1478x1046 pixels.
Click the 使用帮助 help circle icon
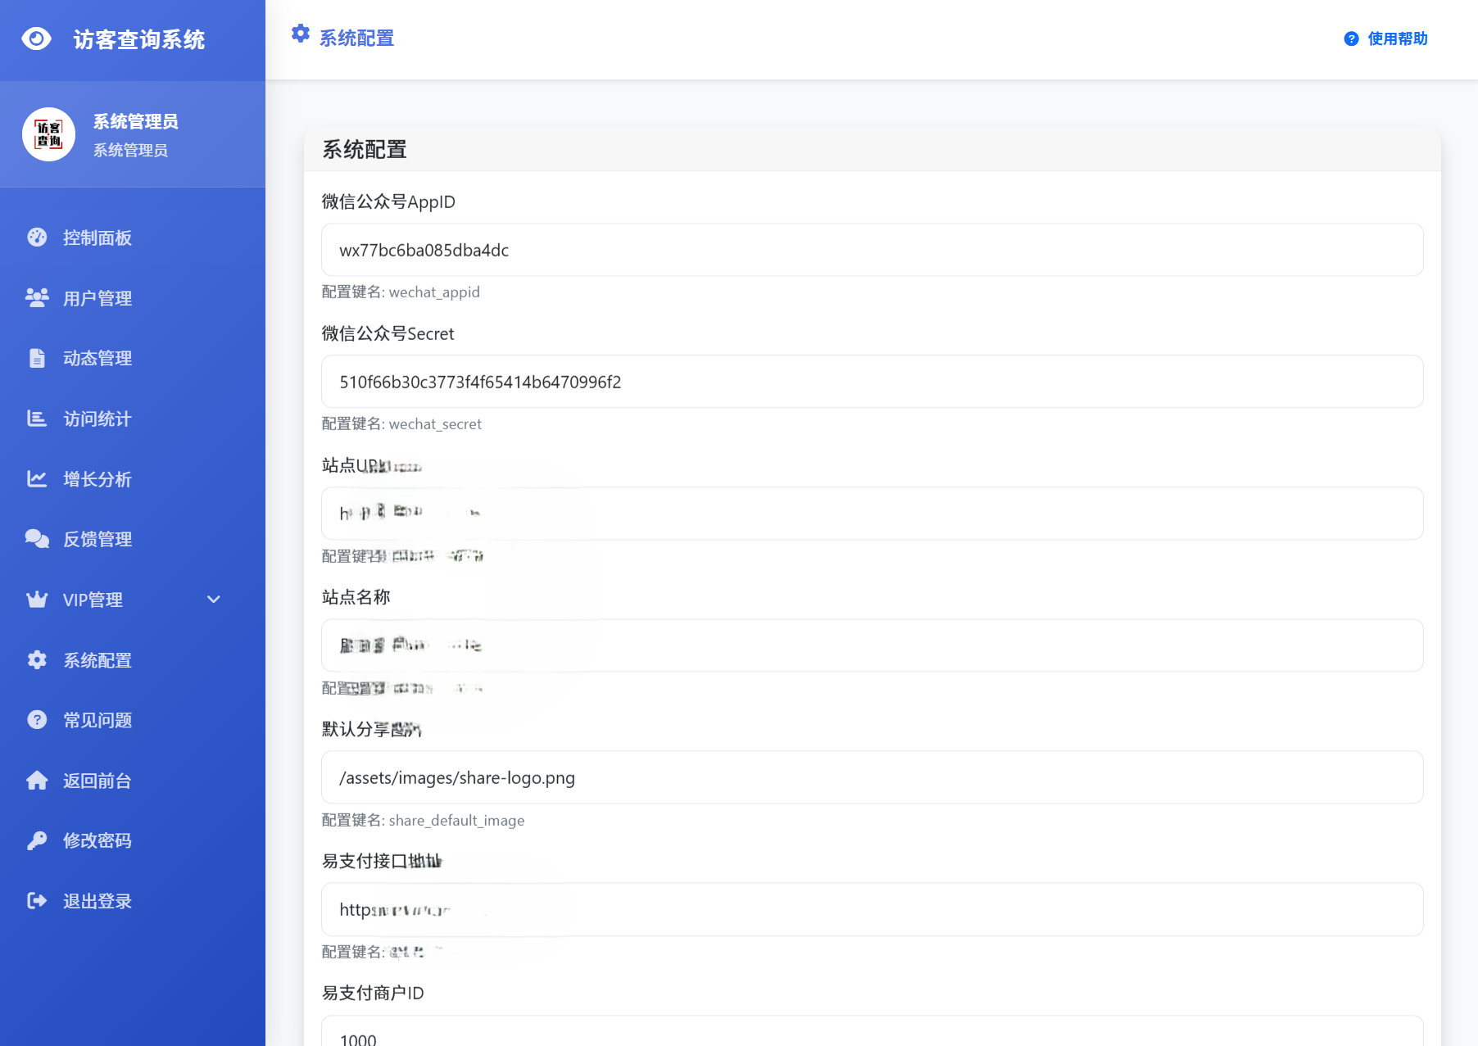tap(1352, 38)
